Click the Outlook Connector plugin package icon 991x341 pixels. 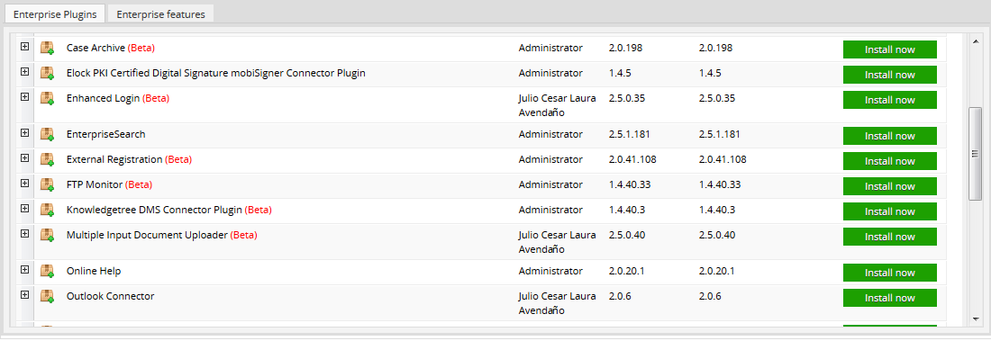(x=48, y=297)
